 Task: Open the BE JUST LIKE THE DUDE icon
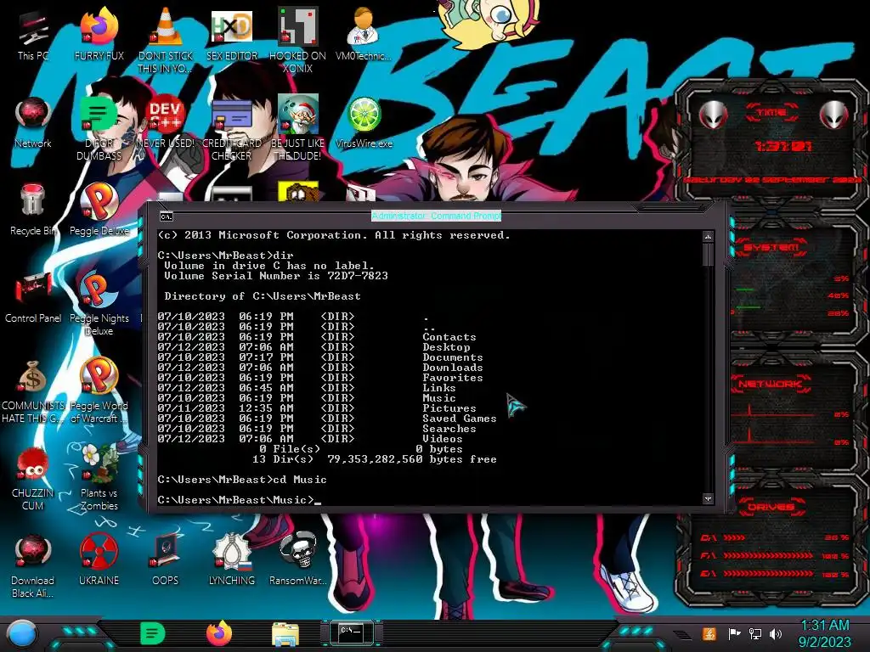pyautogui.click(x=297, y=127)
